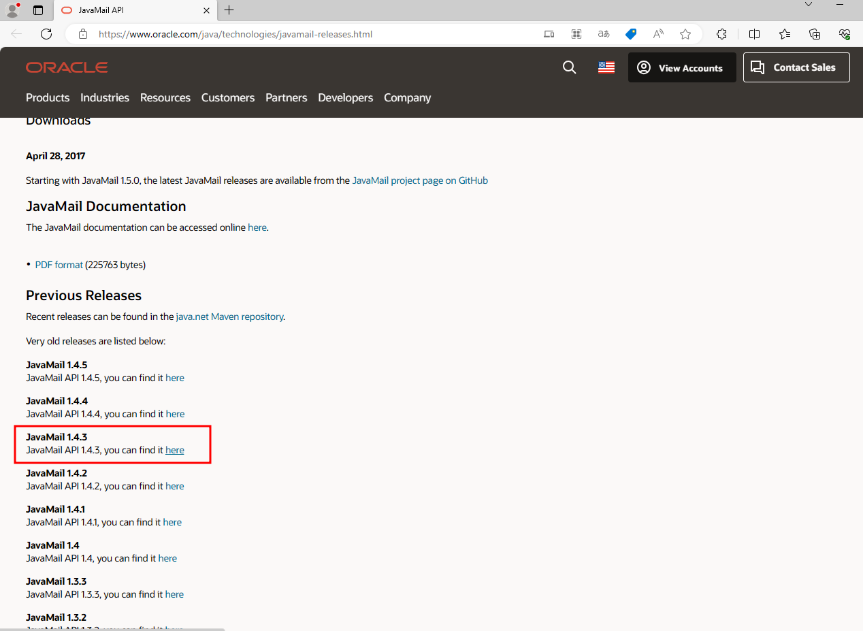Click the horizontal scrollbar at the bottom
This screenshot has width=863, height=631.
point(112,629)
